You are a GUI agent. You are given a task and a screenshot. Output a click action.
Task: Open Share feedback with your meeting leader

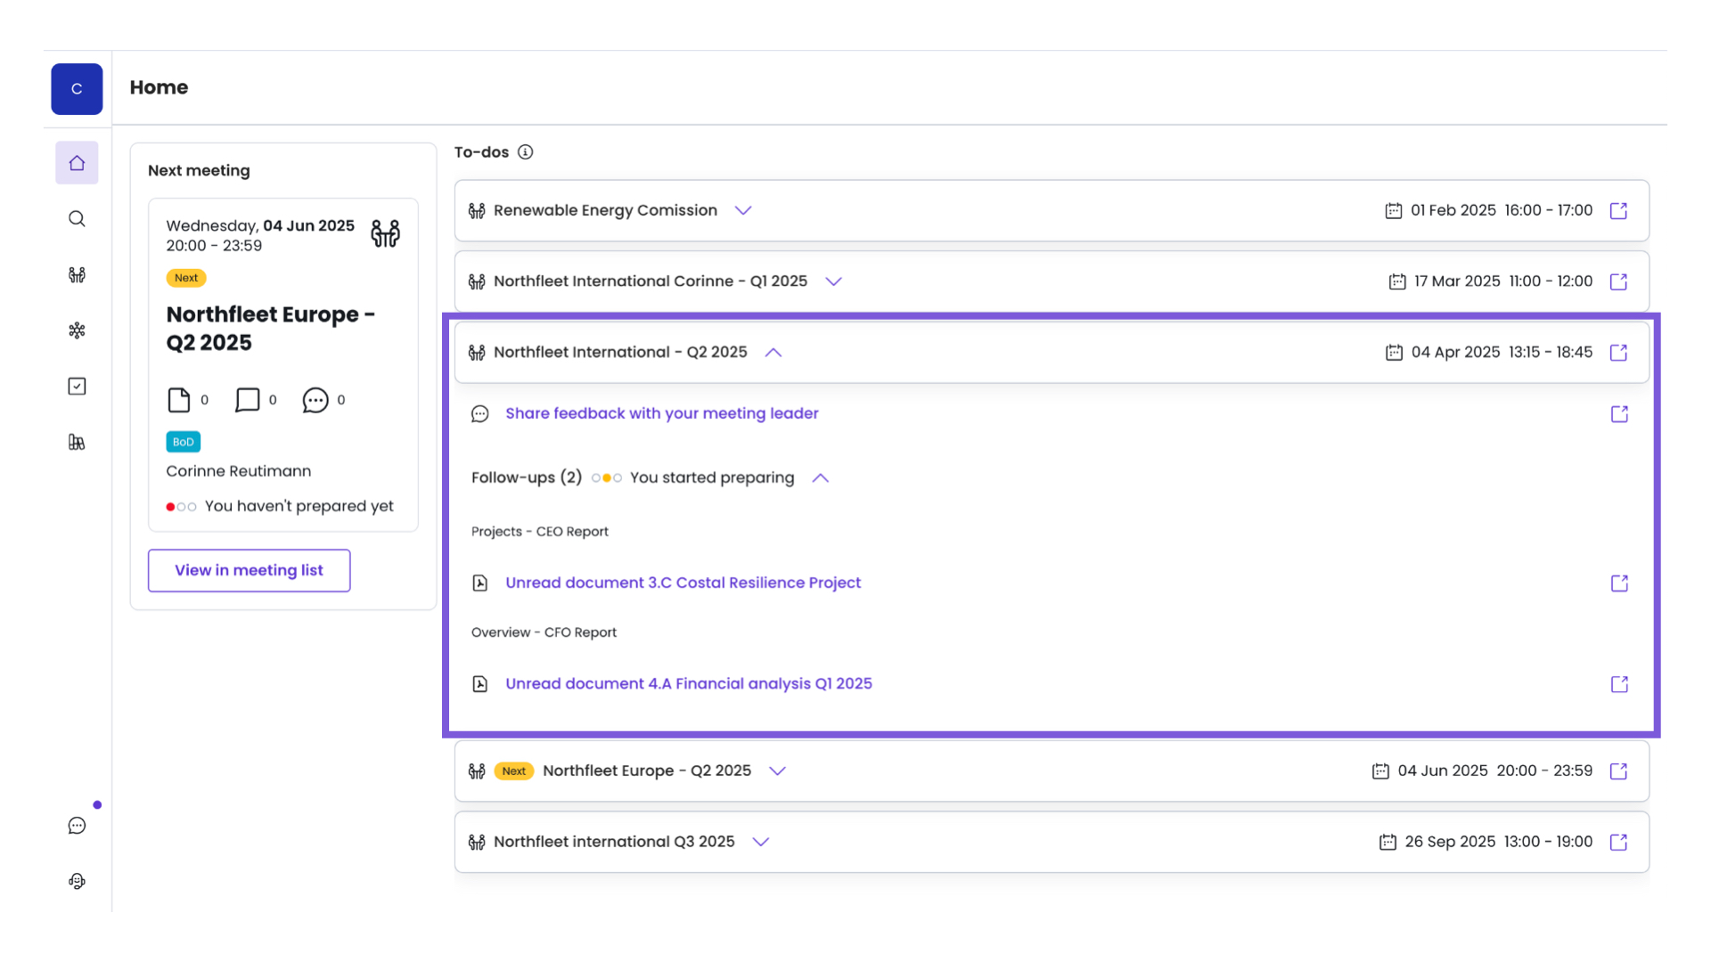point(661,413)
